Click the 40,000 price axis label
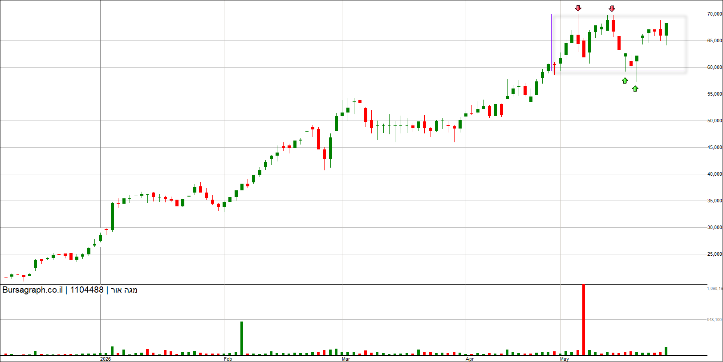Image resolution: width=723 pixels, height=362 pixels. tap(715, 174)
